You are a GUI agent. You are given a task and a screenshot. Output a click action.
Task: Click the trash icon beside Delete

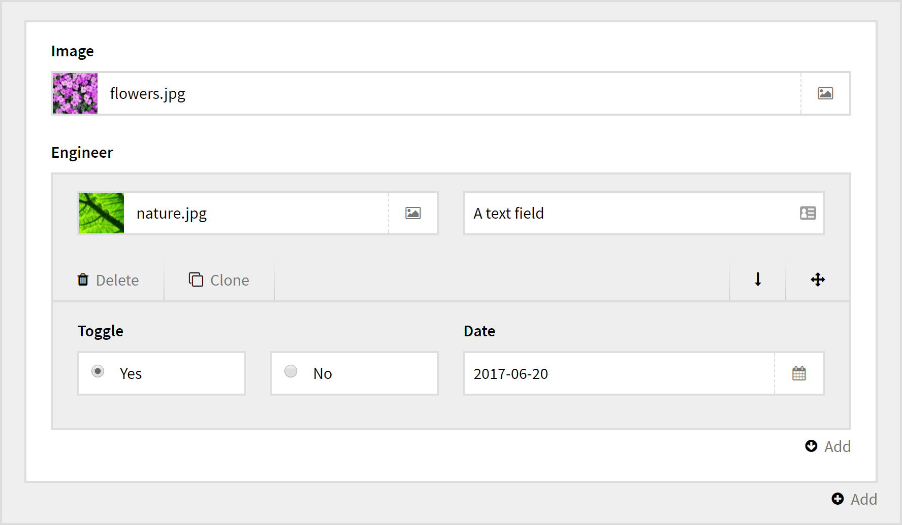tap(83, 279)
